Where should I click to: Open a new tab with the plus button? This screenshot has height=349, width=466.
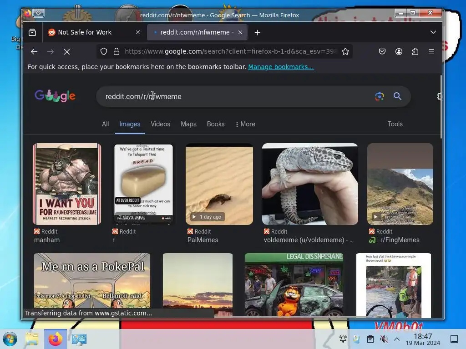click(258, 32)
